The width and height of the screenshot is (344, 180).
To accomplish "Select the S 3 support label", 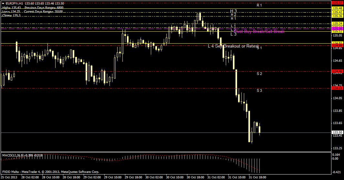I will click(259, 90).
